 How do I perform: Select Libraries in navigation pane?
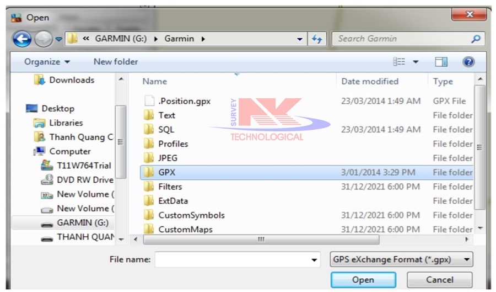point(66,123)
